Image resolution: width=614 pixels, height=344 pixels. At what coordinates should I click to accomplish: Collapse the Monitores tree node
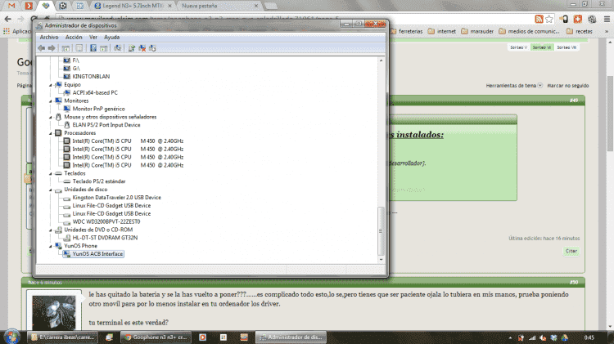pos(51,101)
